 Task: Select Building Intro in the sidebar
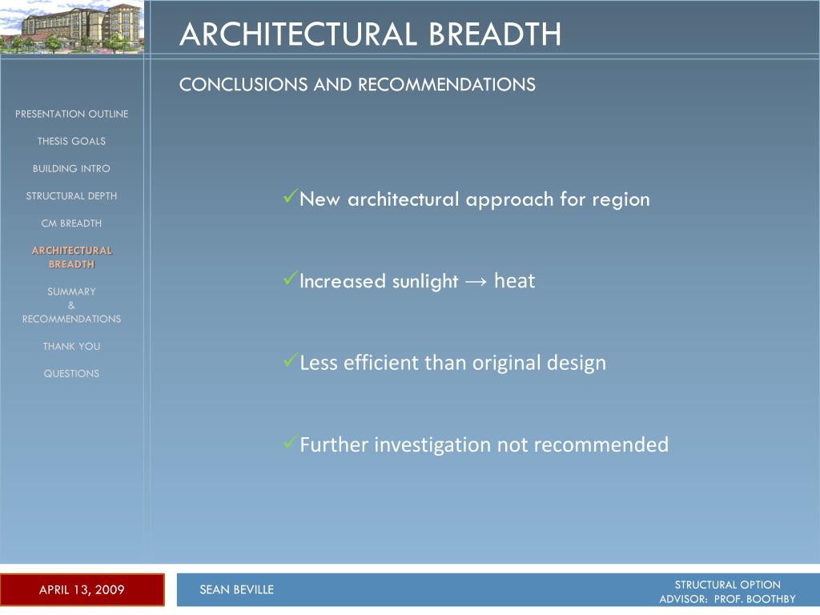[71, 168]
